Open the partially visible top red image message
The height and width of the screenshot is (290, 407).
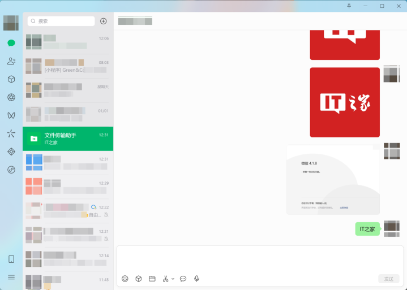click(345, 45)
